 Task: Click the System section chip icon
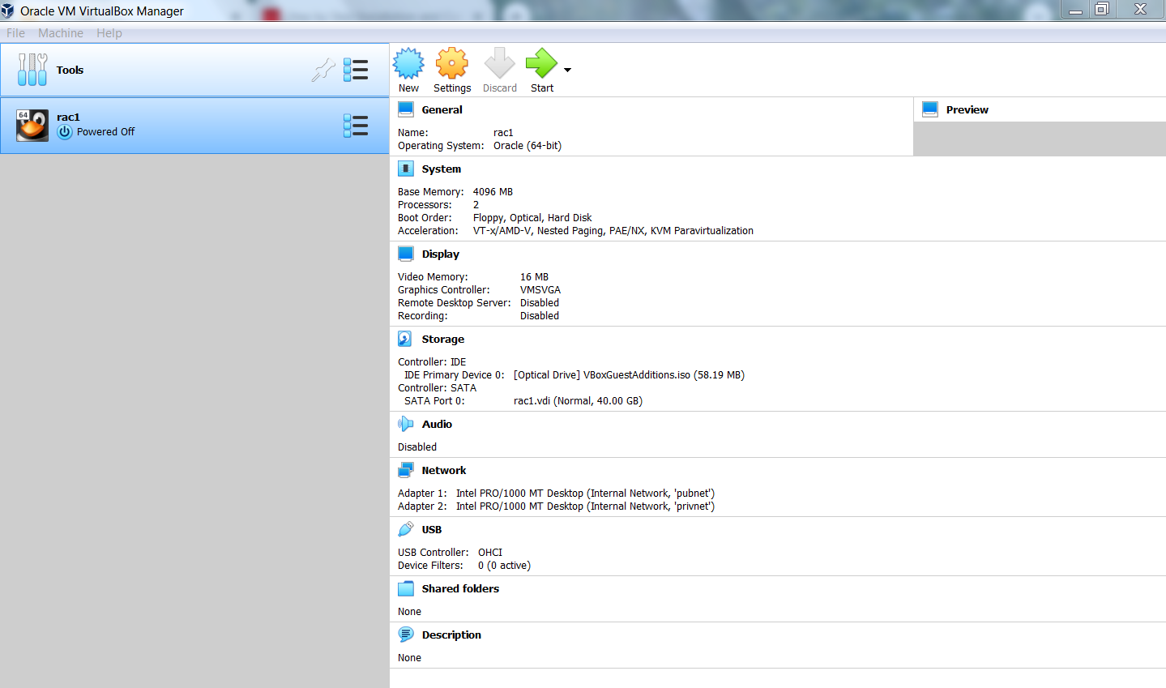click(406, 169)
